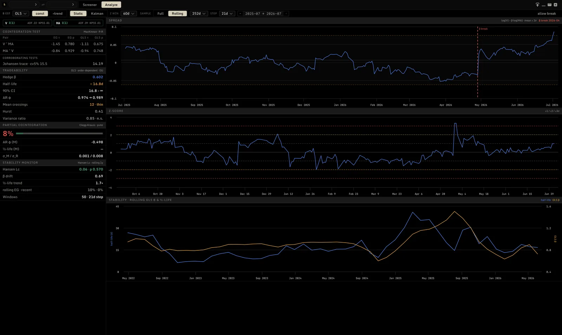The width and height of the screenshot is (562, 335).
Task: Step date range forward with right arrow
Action: 286,14
